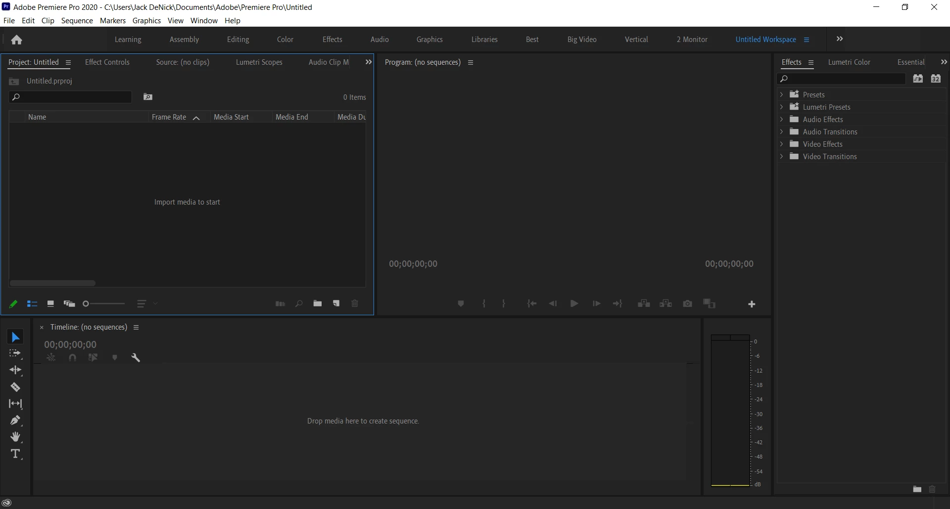Click the Lift button in Program monitor
The image size is (950, 509).
tap(644, 303)
